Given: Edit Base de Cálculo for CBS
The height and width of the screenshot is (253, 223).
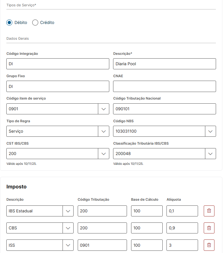Looking at the screenshot, I should 147,228.
